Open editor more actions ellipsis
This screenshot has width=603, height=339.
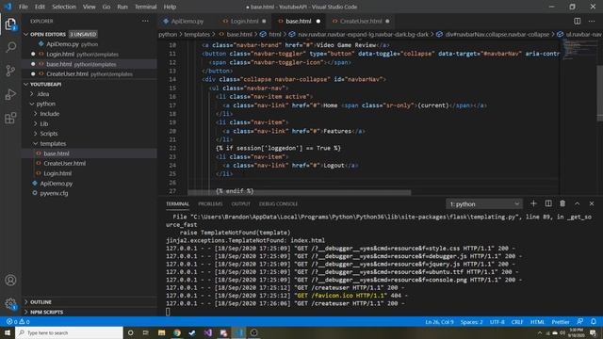592,21
